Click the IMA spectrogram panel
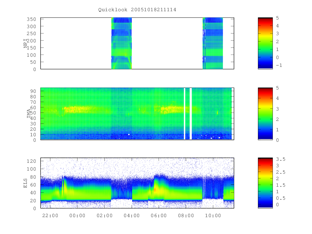Image resolution: width=312 pixels, height=234 pixels. [137, 114]
